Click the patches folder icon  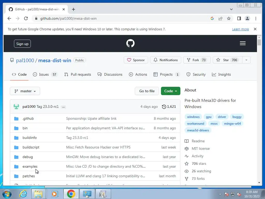click(x=16, y=176)
